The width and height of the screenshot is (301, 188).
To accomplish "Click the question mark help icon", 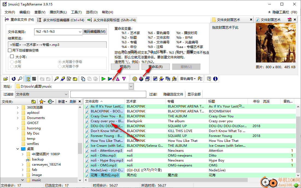I will [x=209, y=79].
